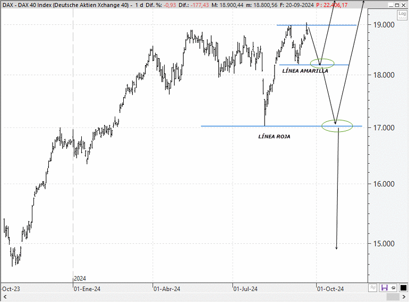Image resolution: width=409 pixels, height=302 pixels.
Task: Click the pushpin icon
Action: pyautogui.click(x=393, y=288)
